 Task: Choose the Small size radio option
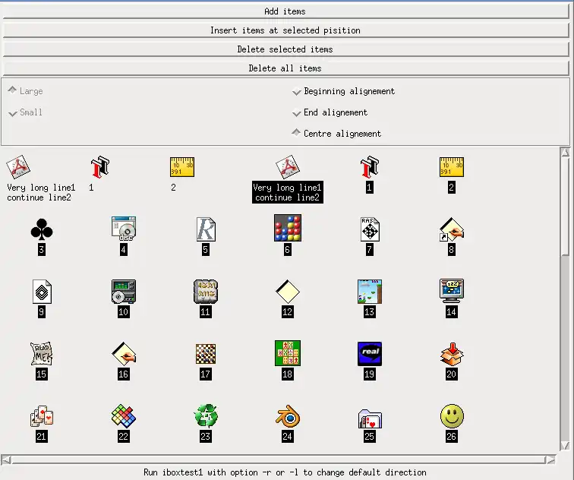pos(25,112)
